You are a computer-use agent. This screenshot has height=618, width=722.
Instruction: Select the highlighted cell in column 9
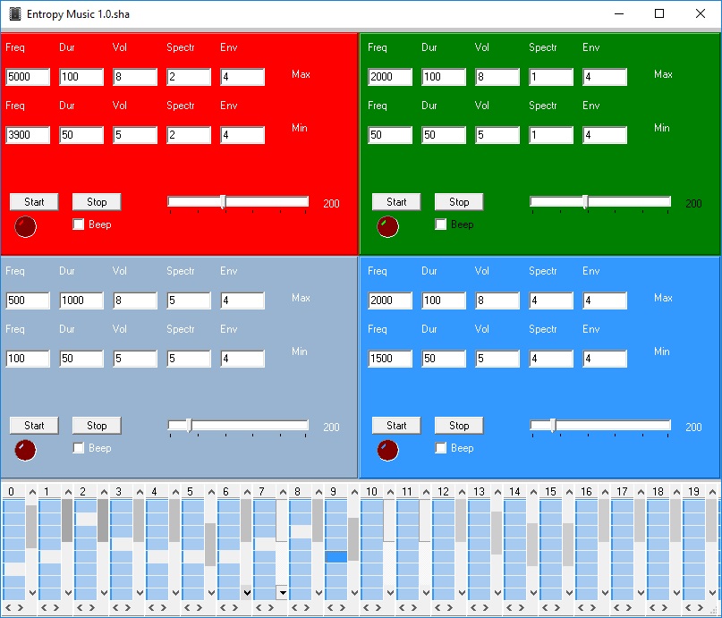336,556
